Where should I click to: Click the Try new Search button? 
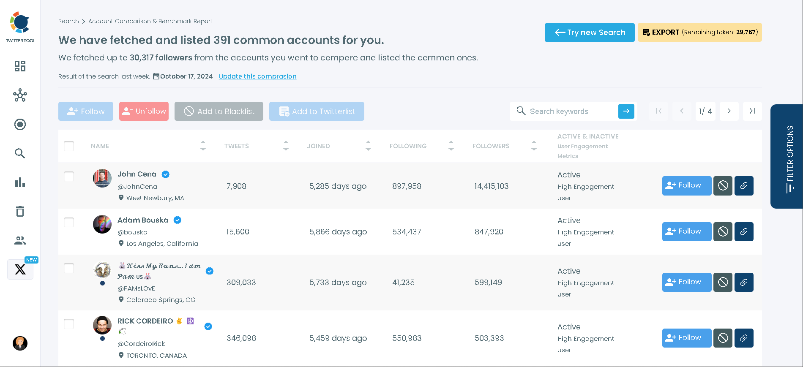pyautogui.click(x=590, y=33)
